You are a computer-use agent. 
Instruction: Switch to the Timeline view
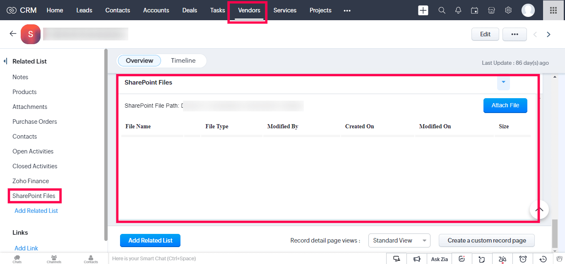click(x=183, y=61)
